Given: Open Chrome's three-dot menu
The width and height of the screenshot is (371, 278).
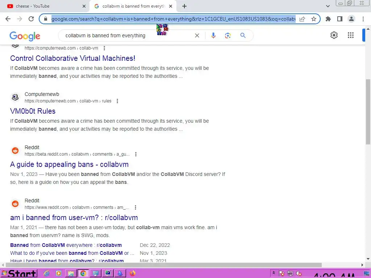Looking at the screenshot, I should [363, 19].
